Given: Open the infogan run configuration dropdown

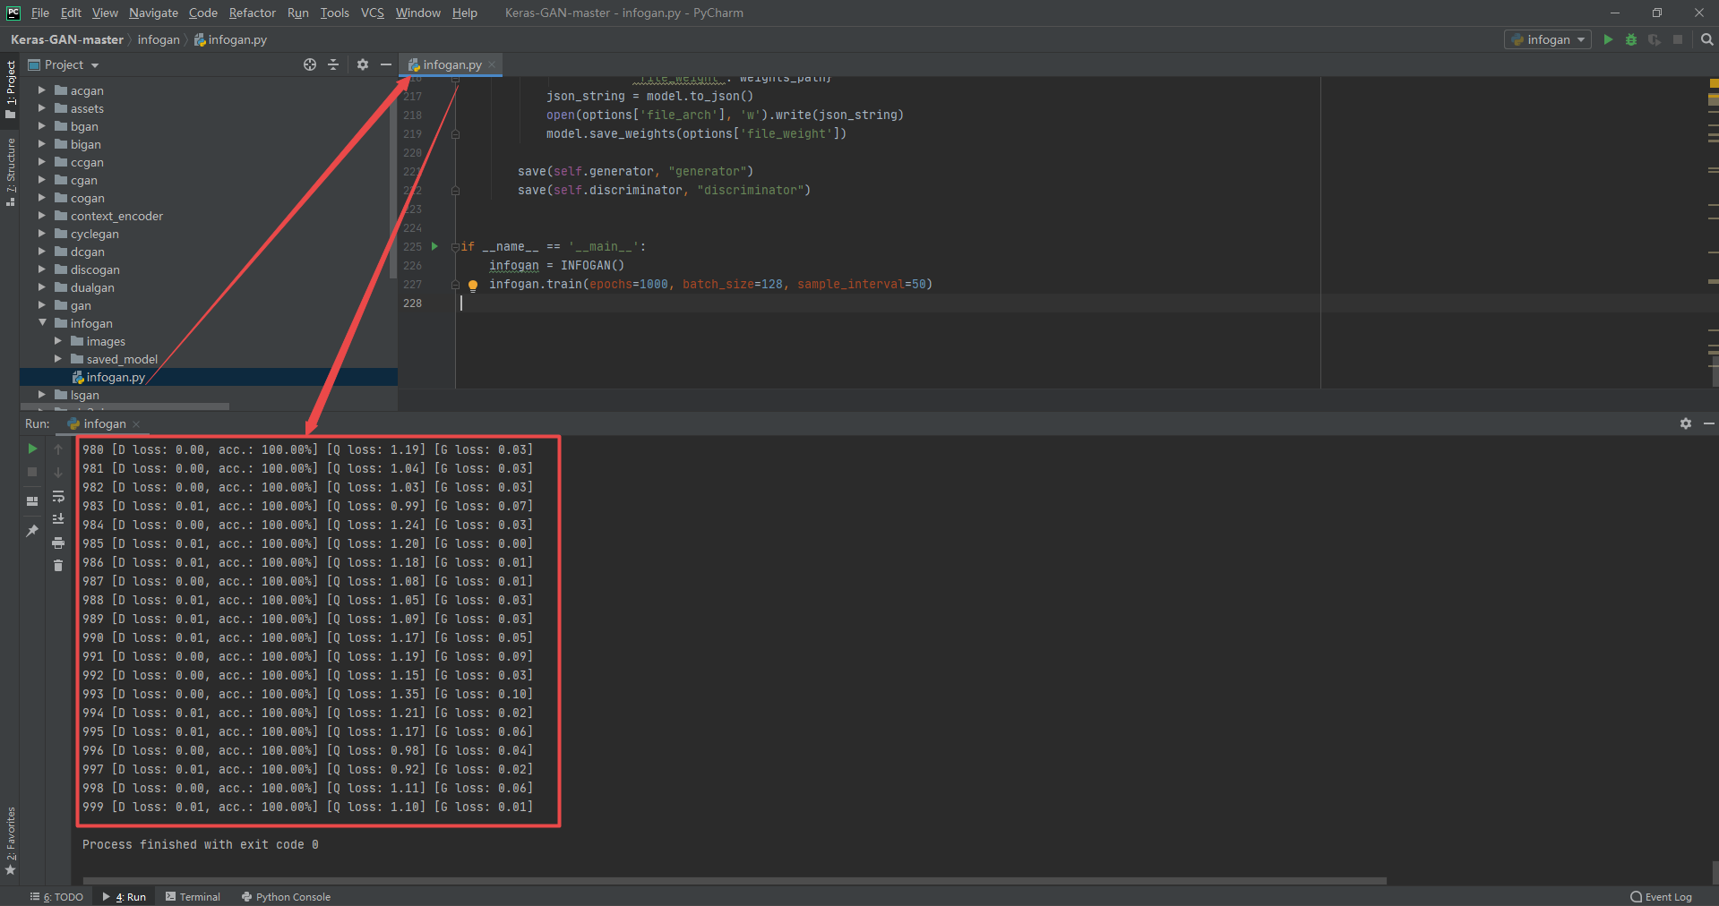Looking at the screenshot, I should (x=1548, y=39).
